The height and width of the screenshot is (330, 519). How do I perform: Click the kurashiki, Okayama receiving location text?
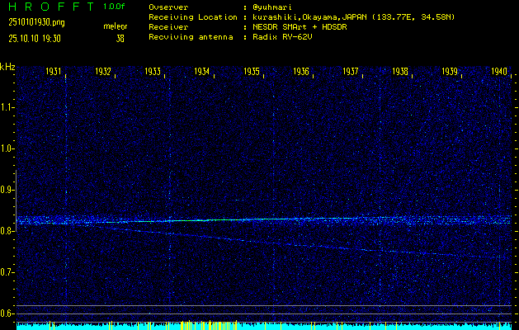pyautogui.click(x=367, y=16)
